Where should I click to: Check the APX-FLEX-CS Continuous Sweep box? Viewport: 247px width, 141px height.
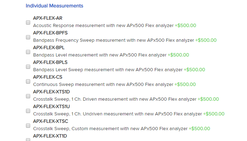click(28, 81)
